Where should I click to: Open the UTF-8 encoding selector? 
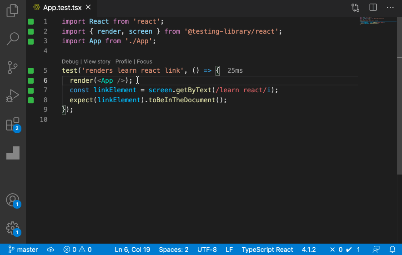pos(207,250)
